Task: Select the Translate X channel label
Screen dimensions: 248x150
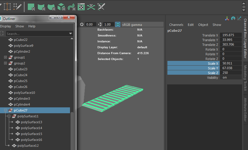Action: [210, 35]
